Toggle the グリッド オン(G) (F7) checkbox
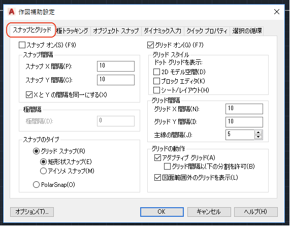 (150, 45)
